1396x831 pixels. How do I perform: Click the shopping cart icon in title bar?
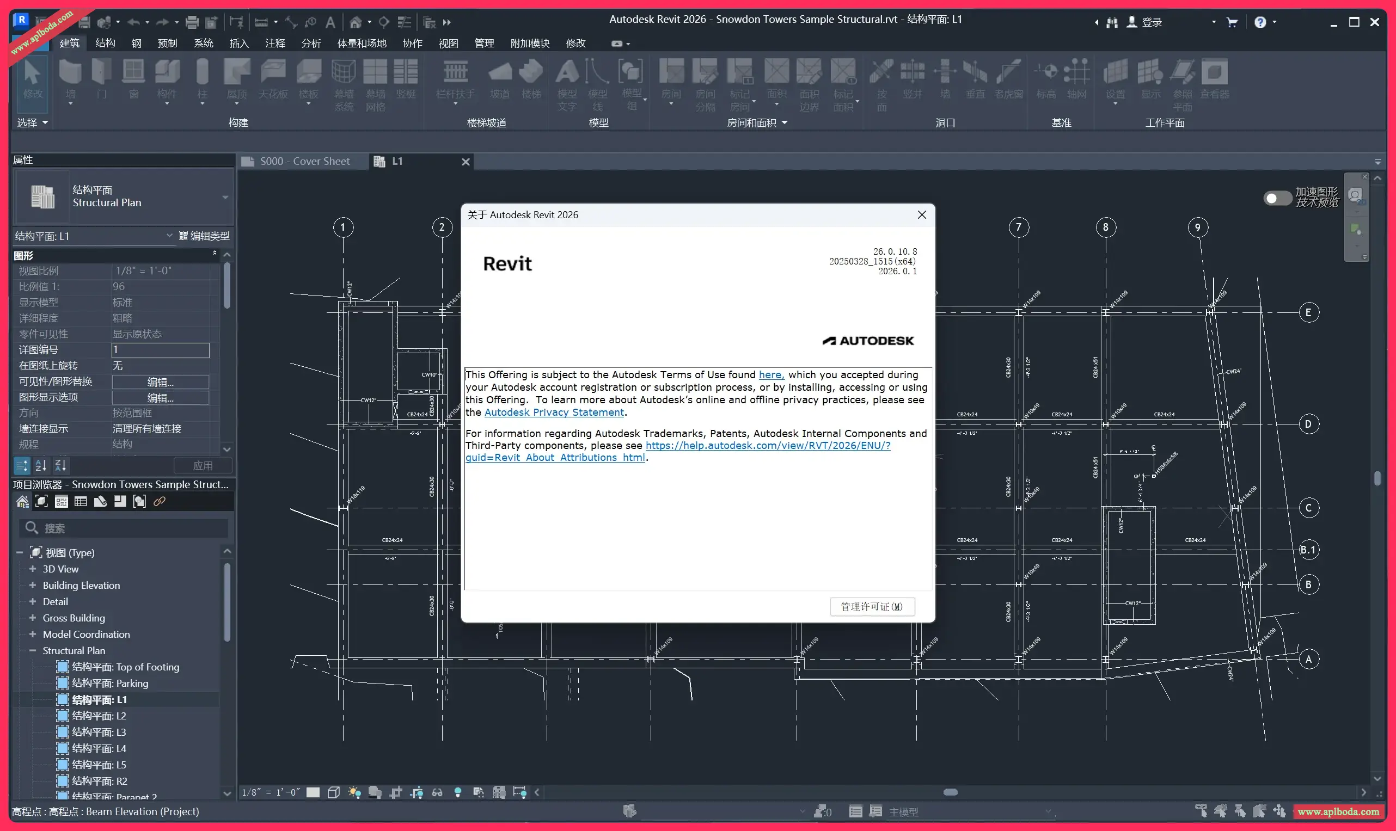(x=1232, y=22)
